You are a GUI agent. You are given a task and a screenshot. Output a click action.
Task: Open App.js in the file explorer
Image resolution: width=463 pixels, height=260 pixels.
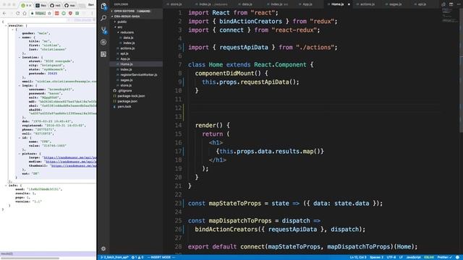(x=125, y=59)
